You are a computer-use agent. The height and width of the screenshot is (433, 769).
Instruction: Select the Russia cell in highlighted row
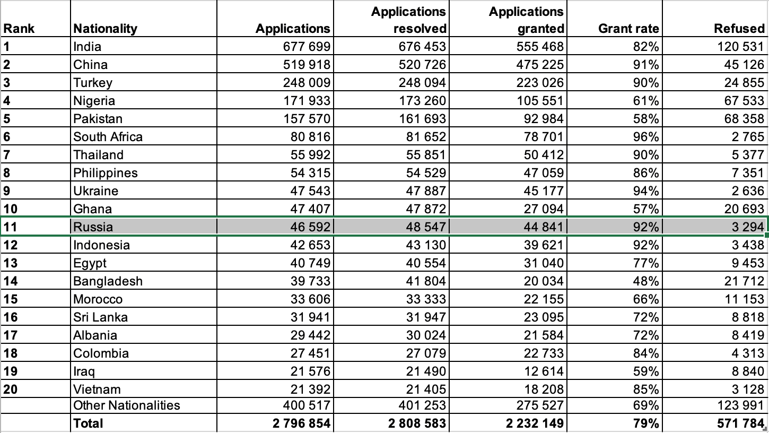(x=143, y=227)
